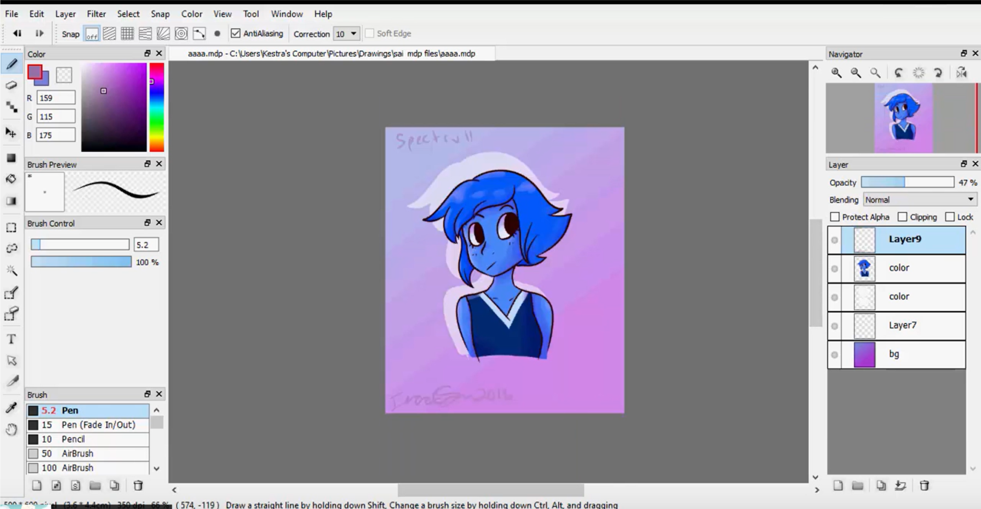The width and height of the screenshot is (981, 509).
Task: Click the Zoom Out navigator icon
Action: pos(856,73)
